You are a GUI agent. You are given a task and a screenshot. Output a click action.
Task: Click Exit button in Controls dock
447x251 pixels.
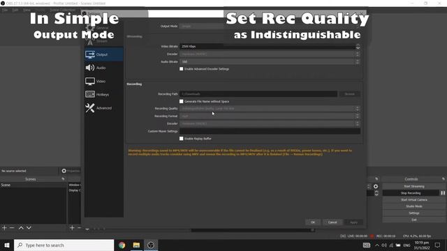coord(414,220)
